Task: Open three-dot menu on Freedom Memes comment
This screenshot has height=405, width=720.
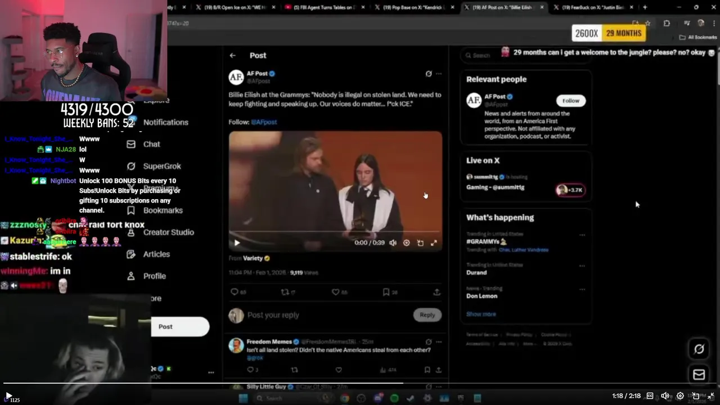Action: [x=439, y=341]
